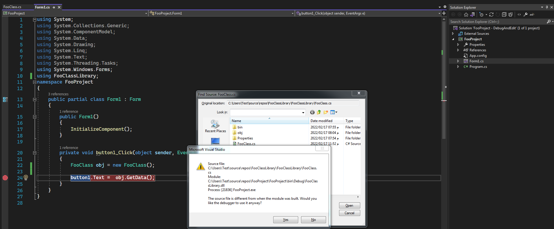Click the '3 references' CodeLens link
Viewport: 554px width, 229px height.
coord(58,94)
